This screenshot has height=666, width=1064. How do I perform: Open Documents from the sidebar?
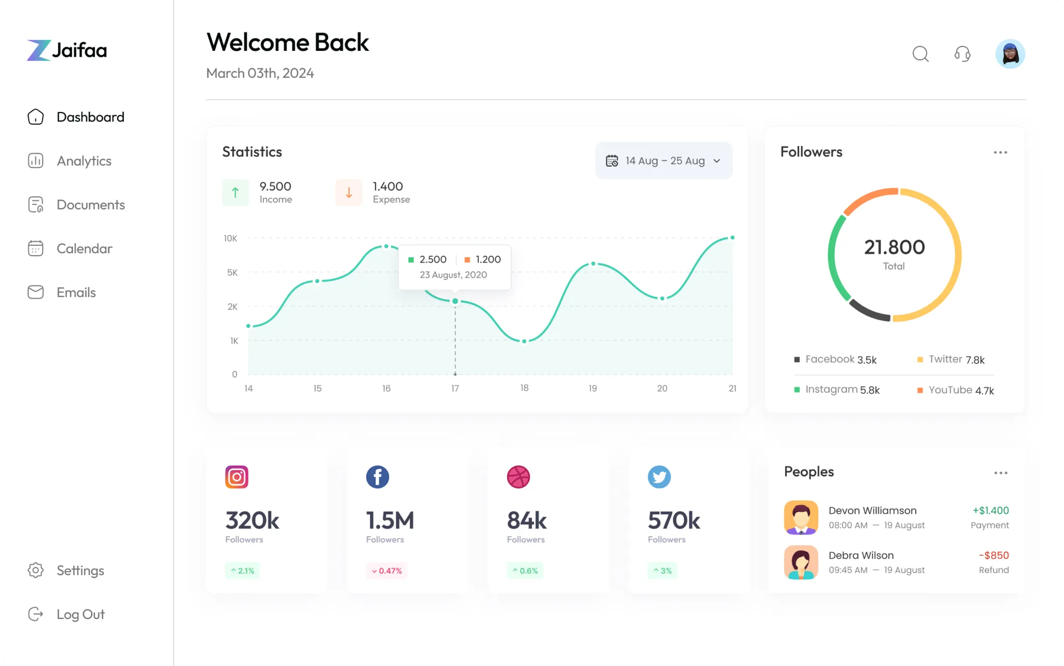(90, 205)
